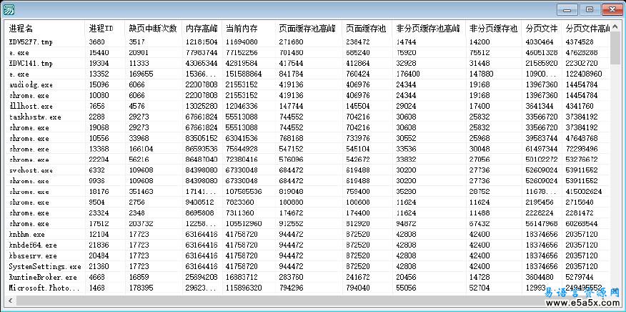The width and height of the screenshot is (626, 312).
Task: Click process ID 1468 of Microsoft.Photo...
Action: [x=97, y=288]
